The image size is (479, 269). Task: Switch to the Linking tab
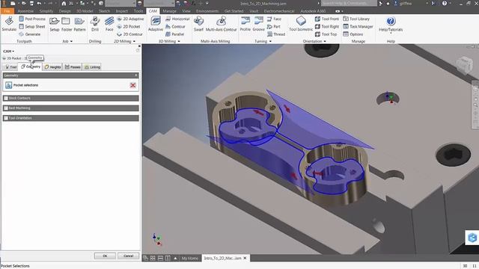(92, 67)
